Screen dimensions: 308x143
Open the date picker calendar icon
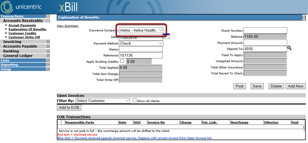(167, 36)
